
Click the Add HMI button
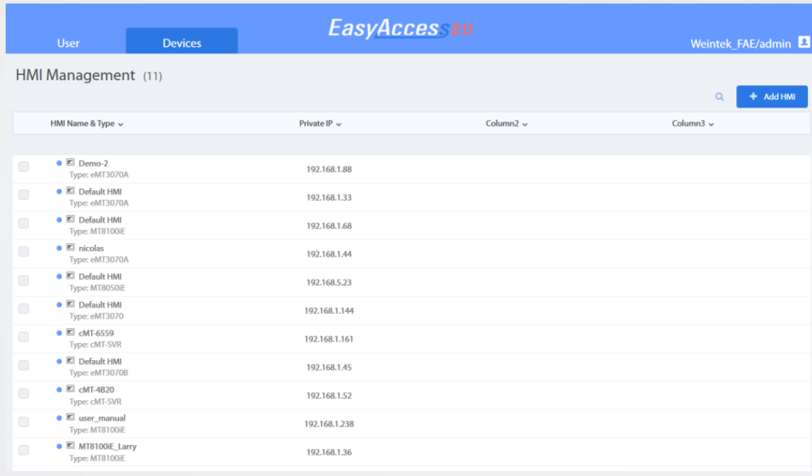pos(772,97)
